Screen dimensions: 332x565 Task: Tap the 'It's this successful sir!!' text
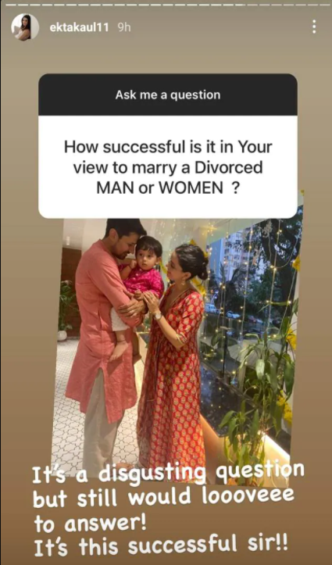tap(161, 547)
